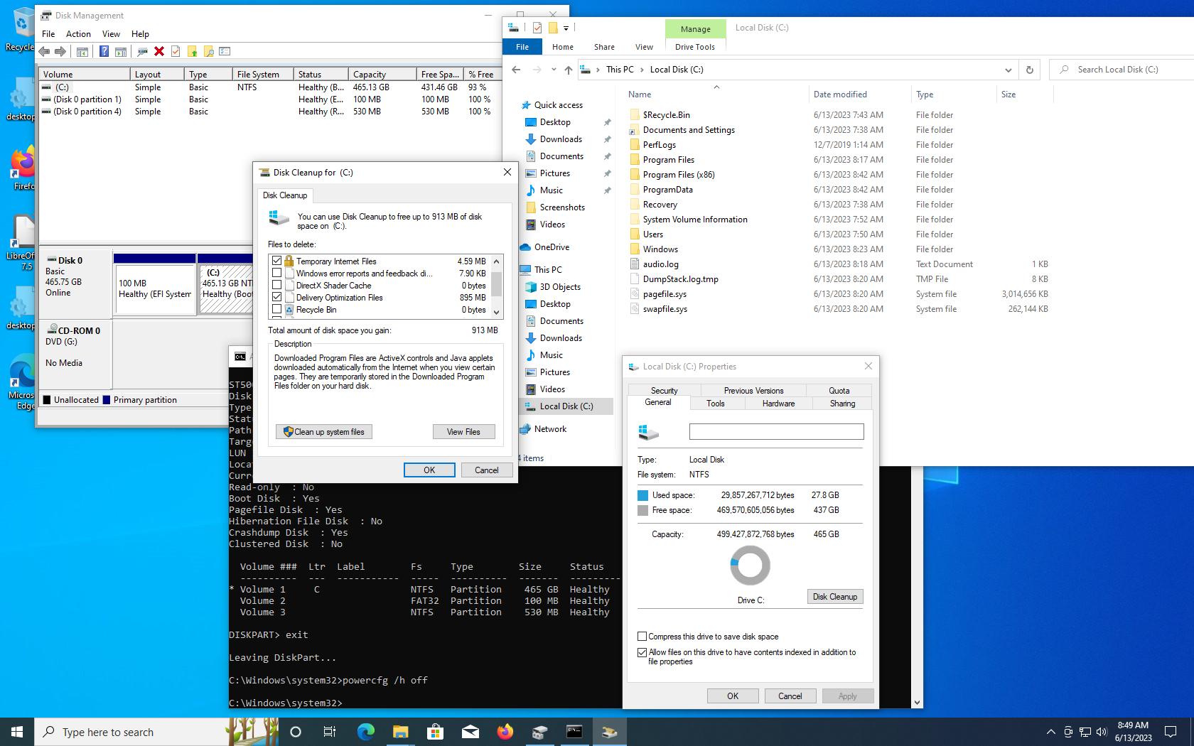1194x746 pixels.
Task: Click the Help icon in Disk Management toolbar
Action: pos(104,51)
